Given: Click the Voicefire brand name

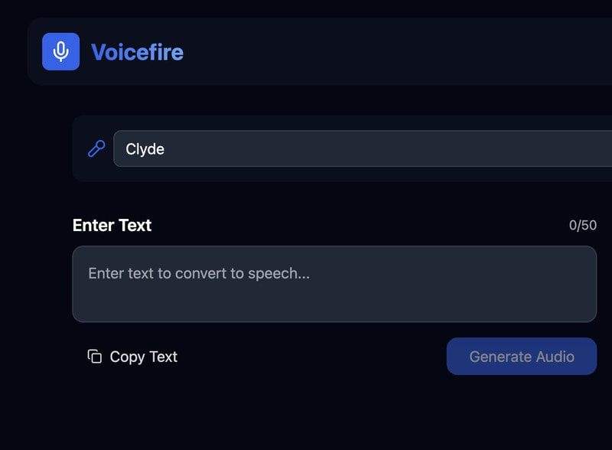Looking at the screenshot, I should (137, 52).
